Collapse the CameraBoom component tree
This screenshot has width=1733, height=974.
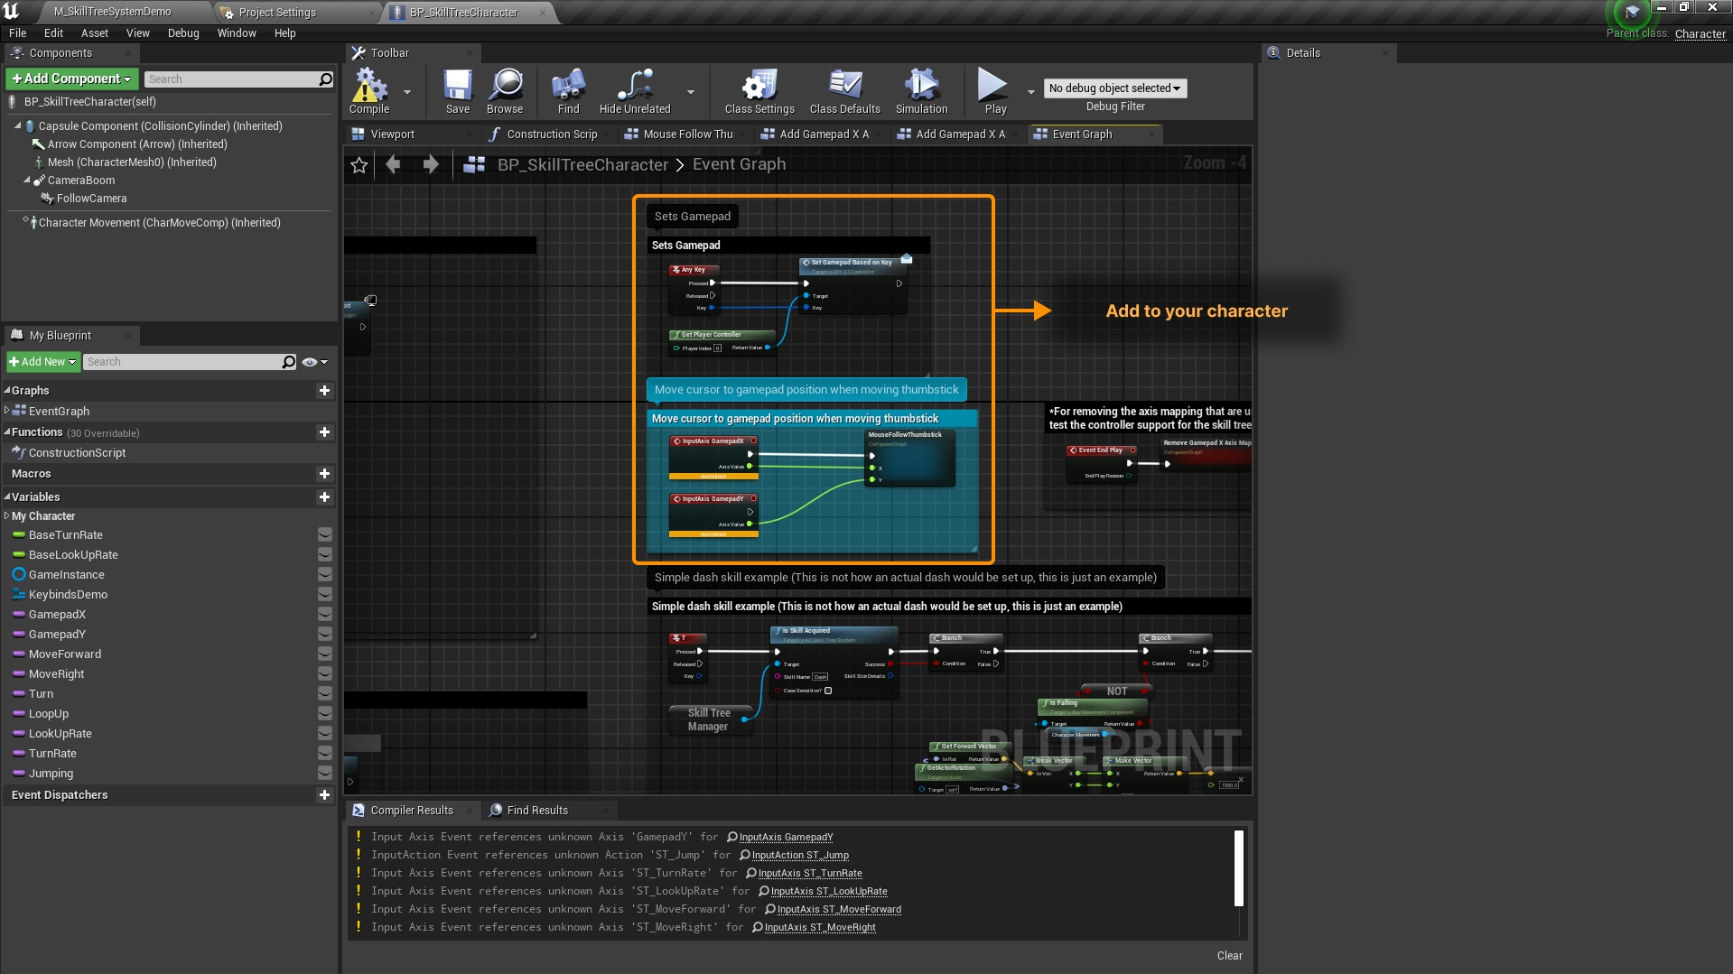click(26, 181)
